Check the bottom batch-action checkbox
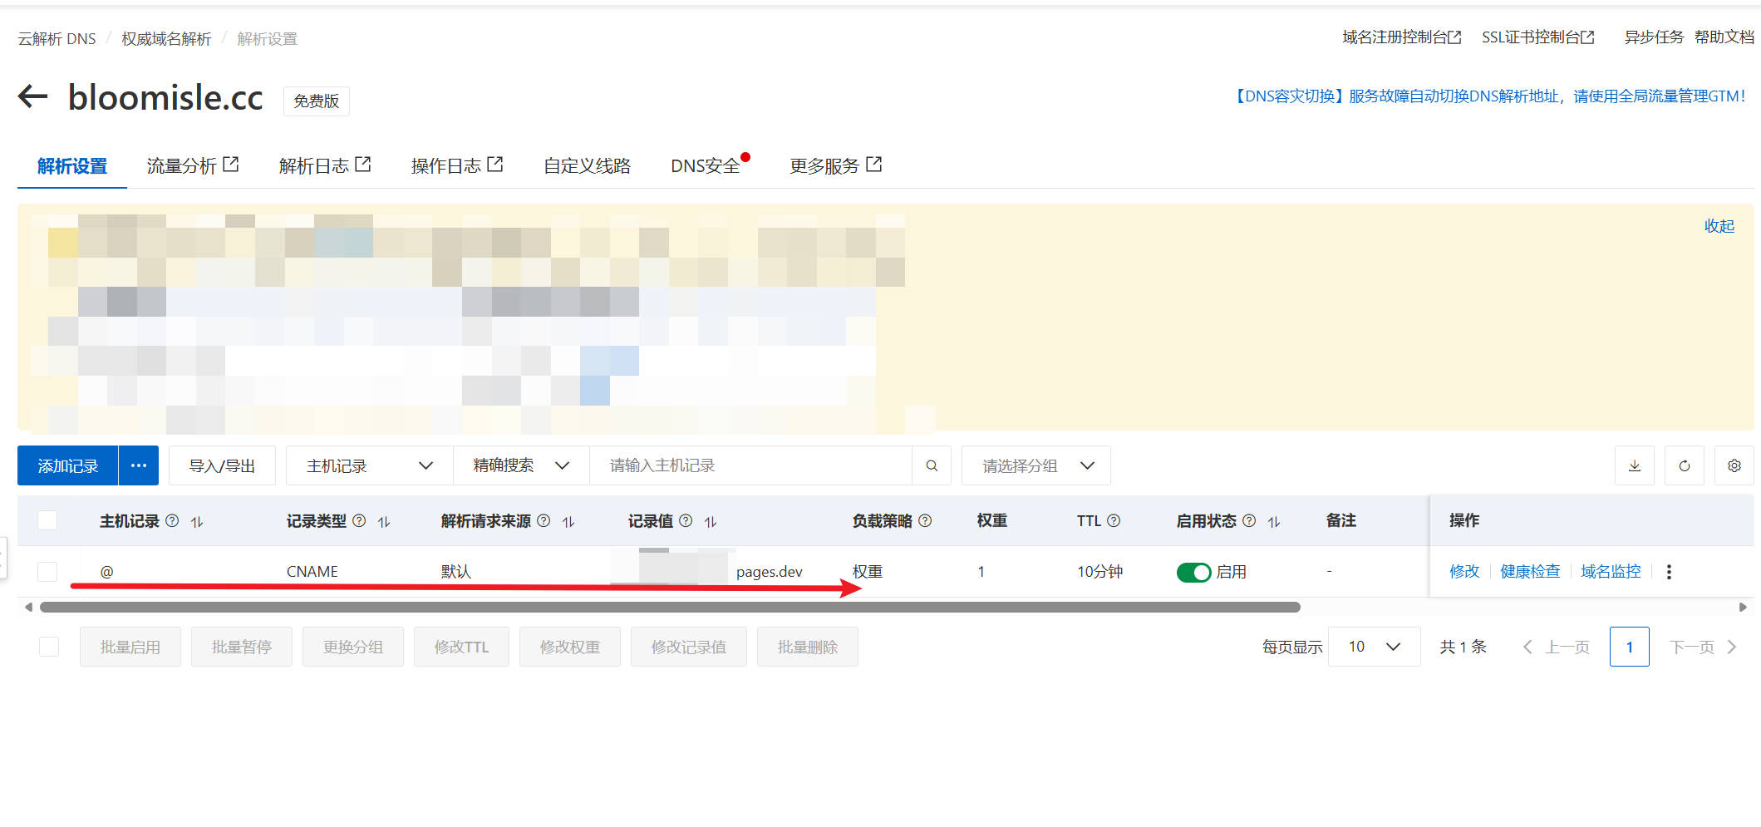The image size is (1761, 827). (49, 647)
